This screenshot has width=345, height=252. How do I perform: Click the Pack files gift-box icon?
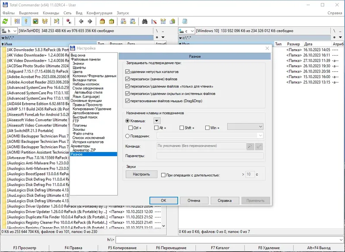click(x=102, y=21)
